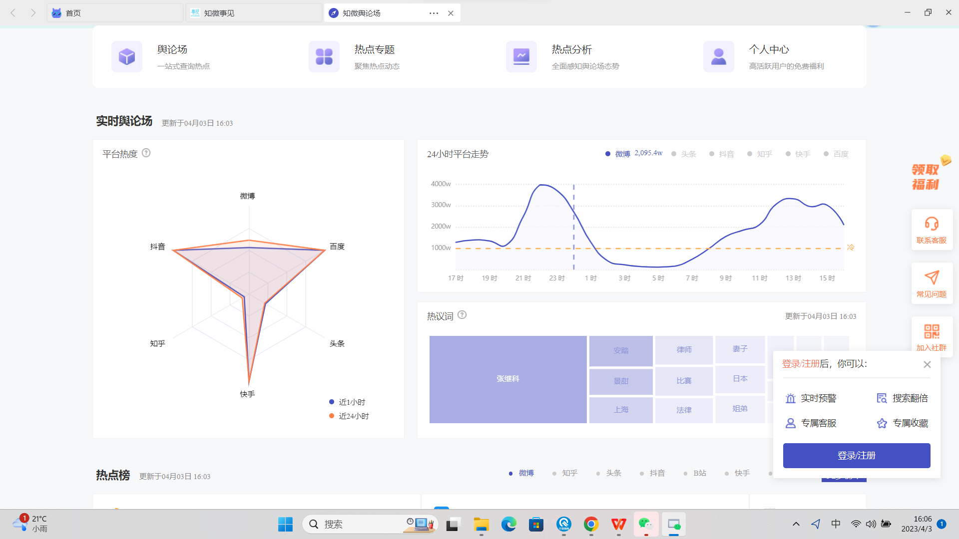Viewport: 959px width, 539px height.
Task: Click the 领取福利 promo badge
Action: [930, 174]
